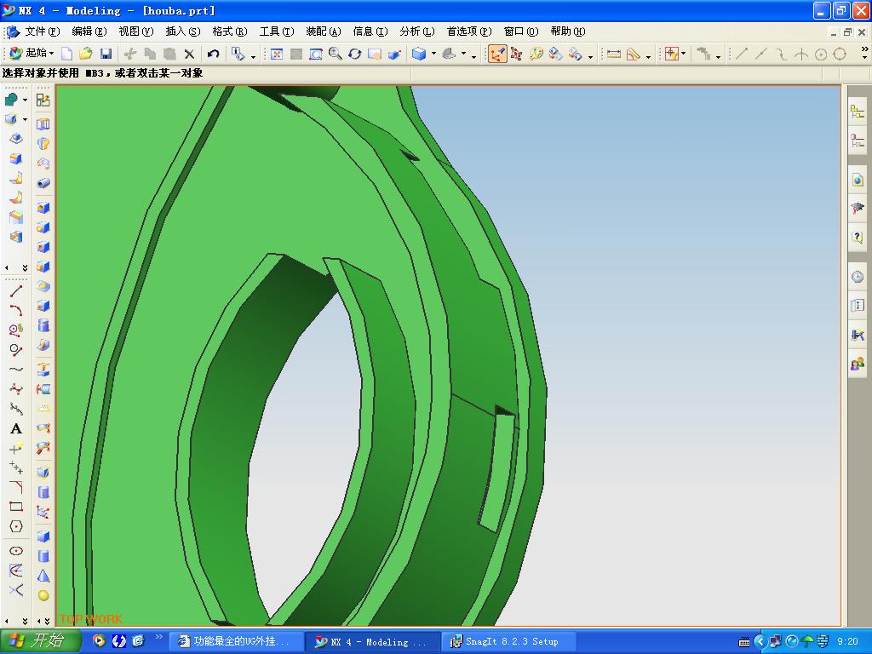Open a file with the folder icon
872x654 pixels.
click(86, 54)
